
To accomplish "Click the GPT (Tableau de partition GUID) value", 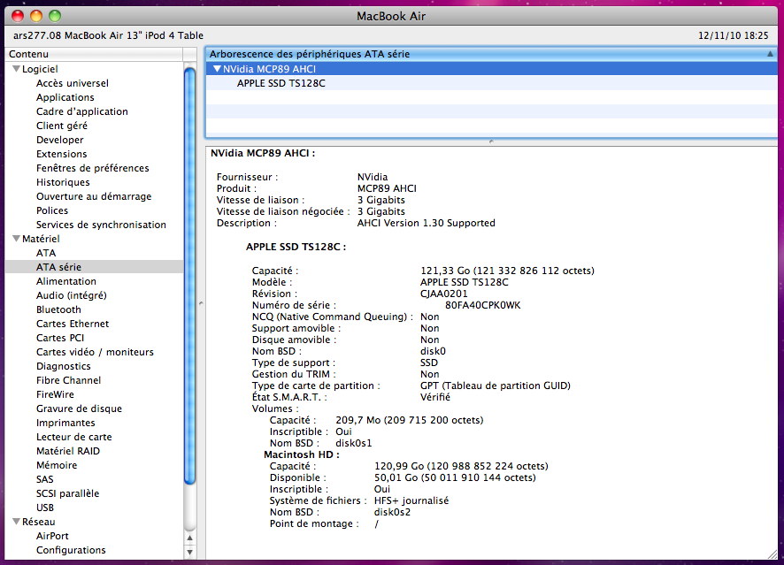I will (496, 386).
